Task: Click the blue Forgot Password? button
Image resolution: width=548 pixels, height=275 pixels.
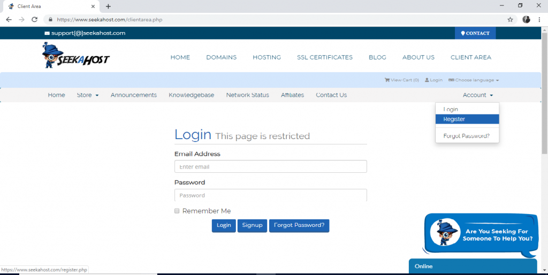Action: click(299, 225)
